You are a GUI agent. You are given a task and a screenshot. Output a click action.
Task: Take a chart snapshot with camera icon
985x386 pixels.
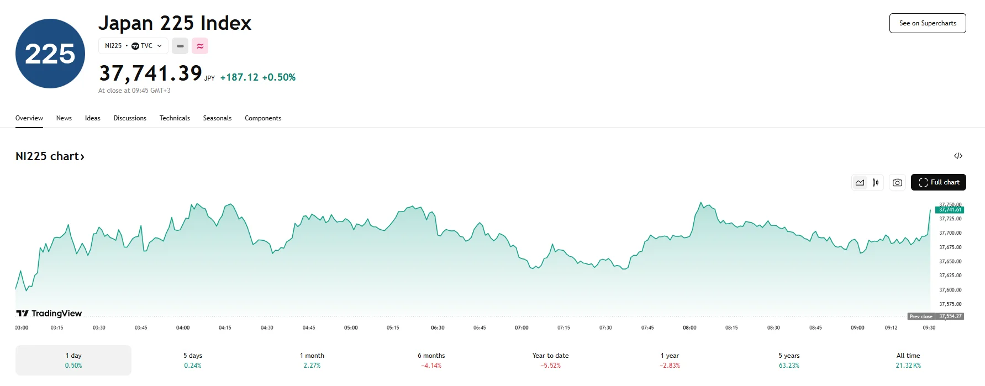[x=897, y=182]
